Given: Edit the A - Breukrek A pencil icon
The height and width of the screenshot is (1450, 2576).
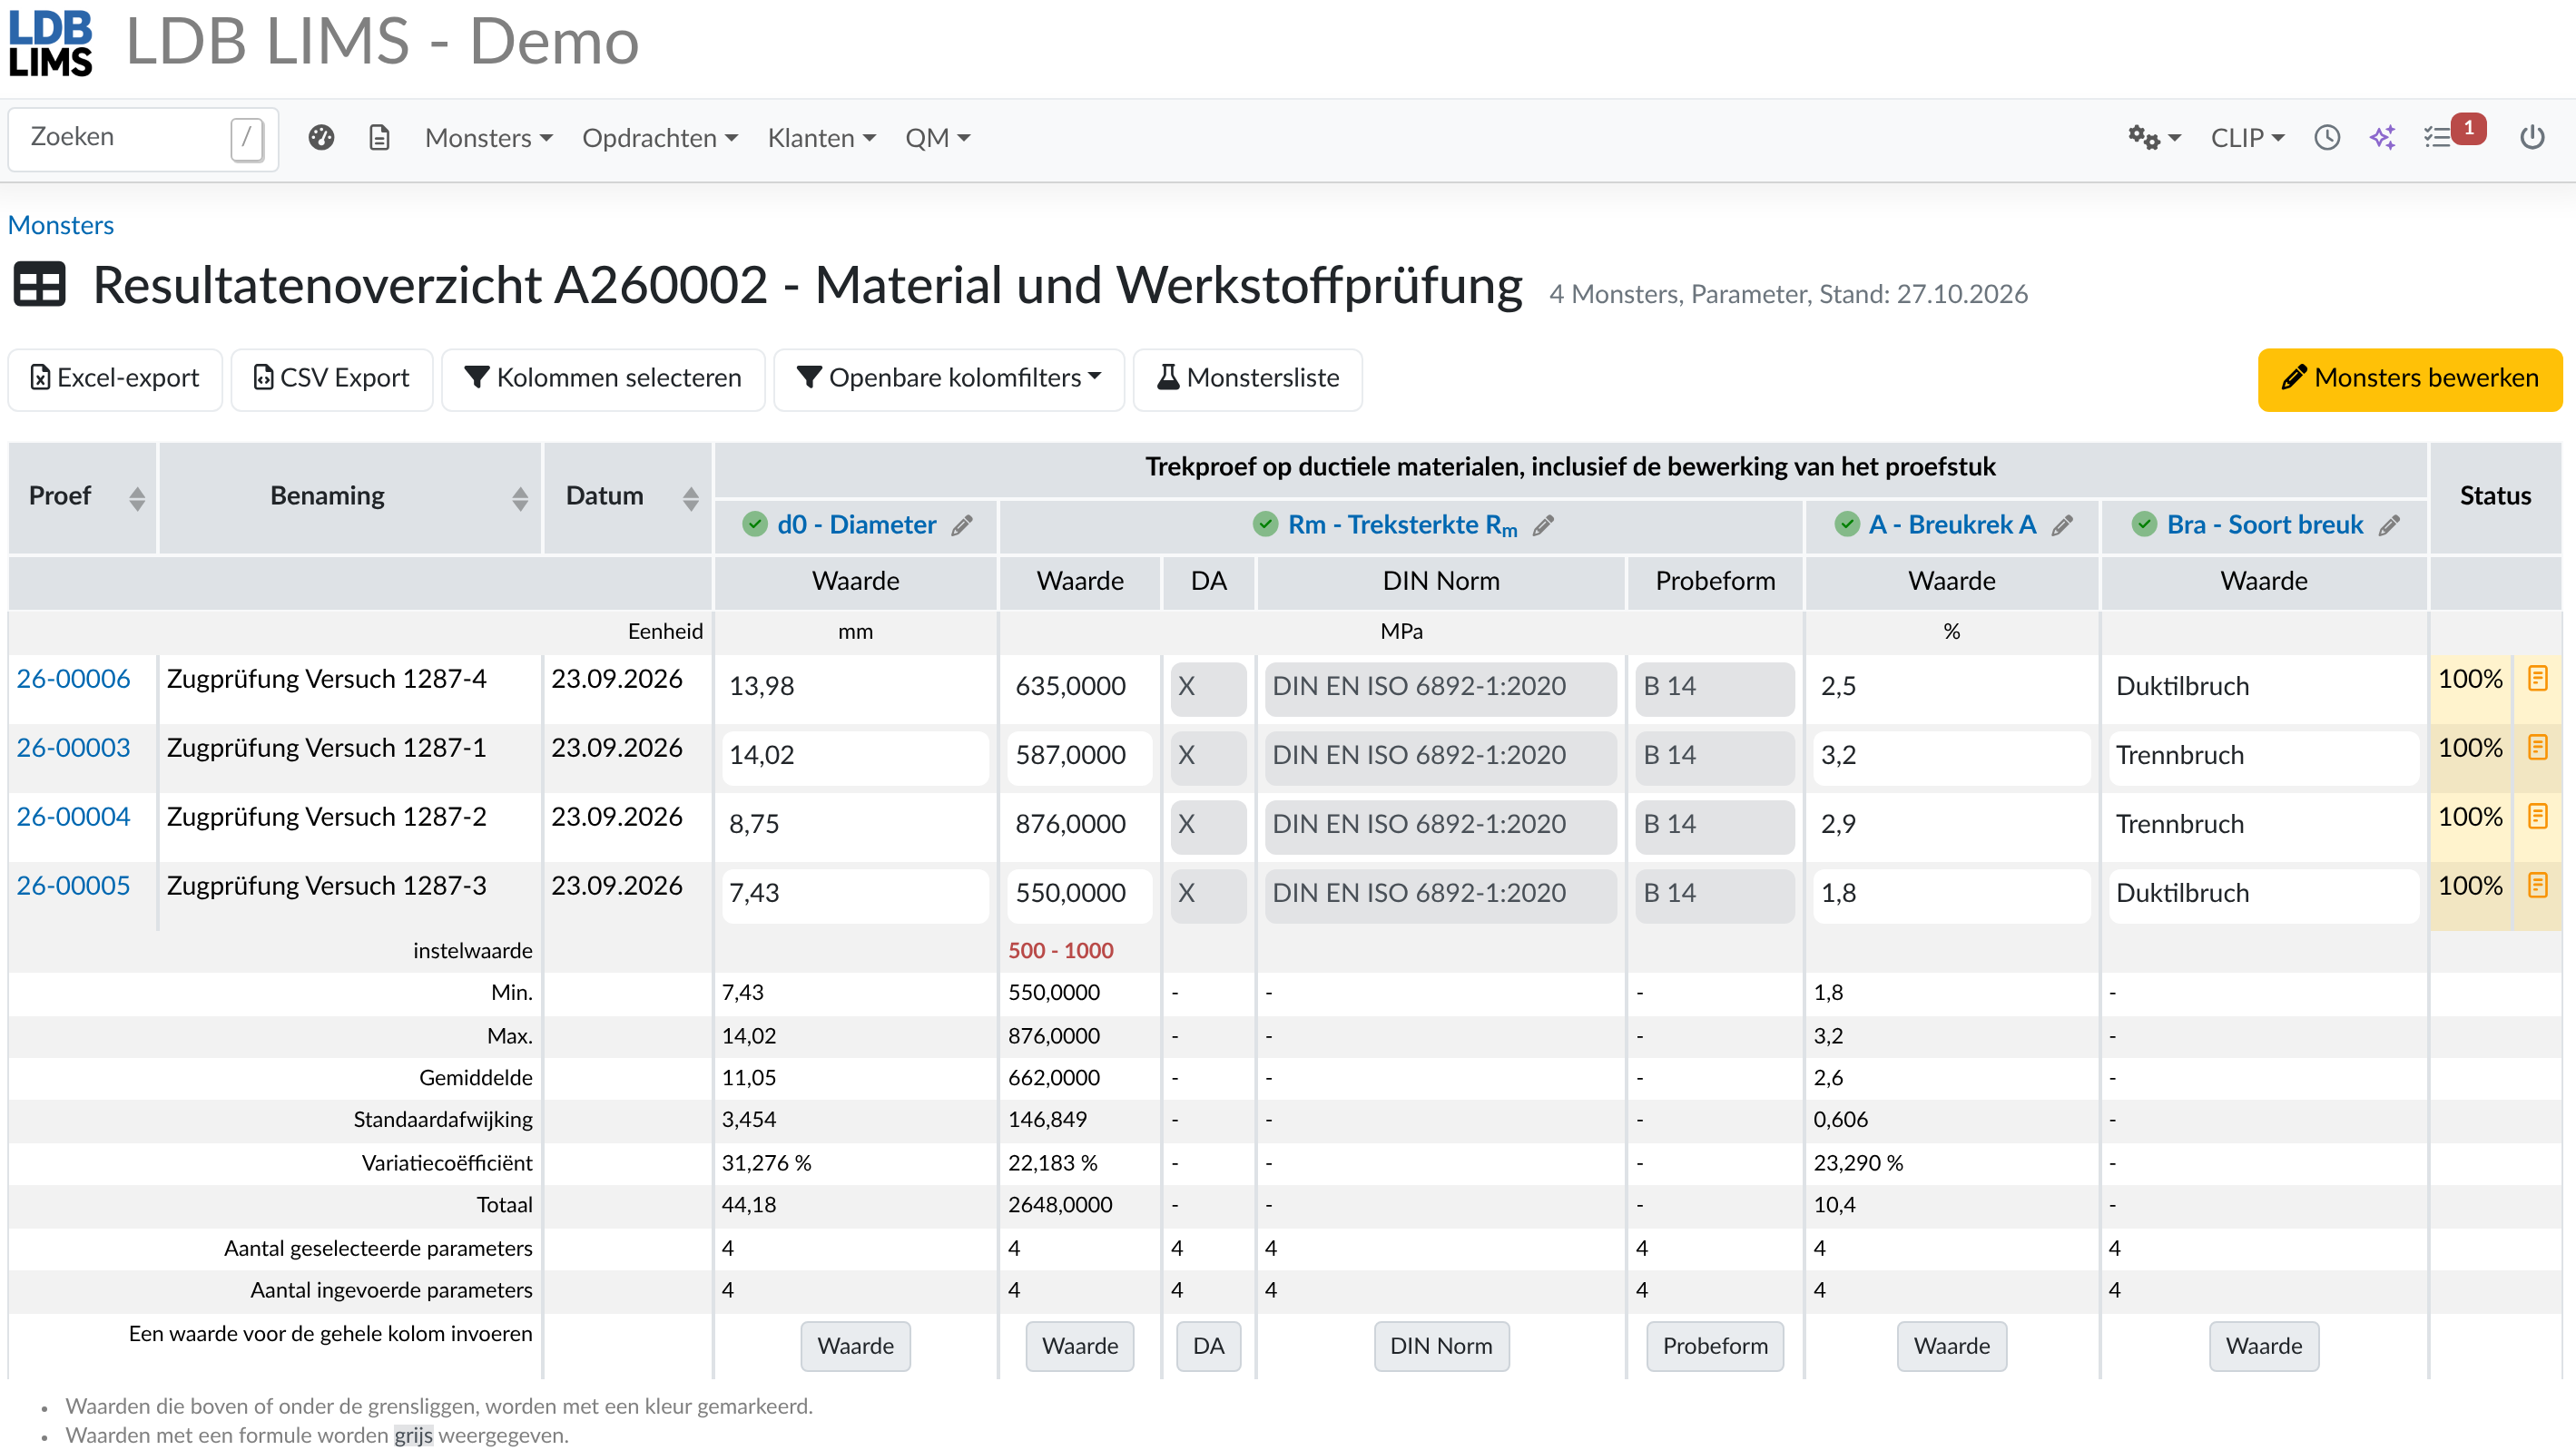Looking at the screenshot, I should click(2062, 526).
